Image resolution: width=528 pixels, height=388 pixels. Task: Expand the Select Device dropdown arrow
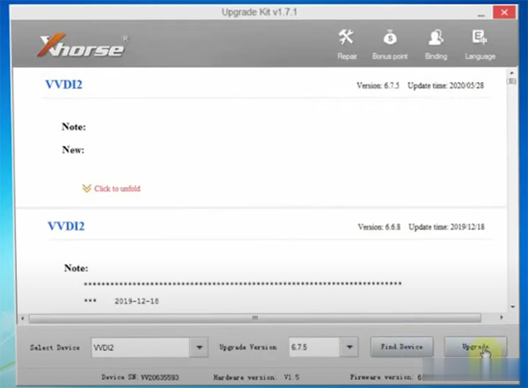tap(199, 348)
